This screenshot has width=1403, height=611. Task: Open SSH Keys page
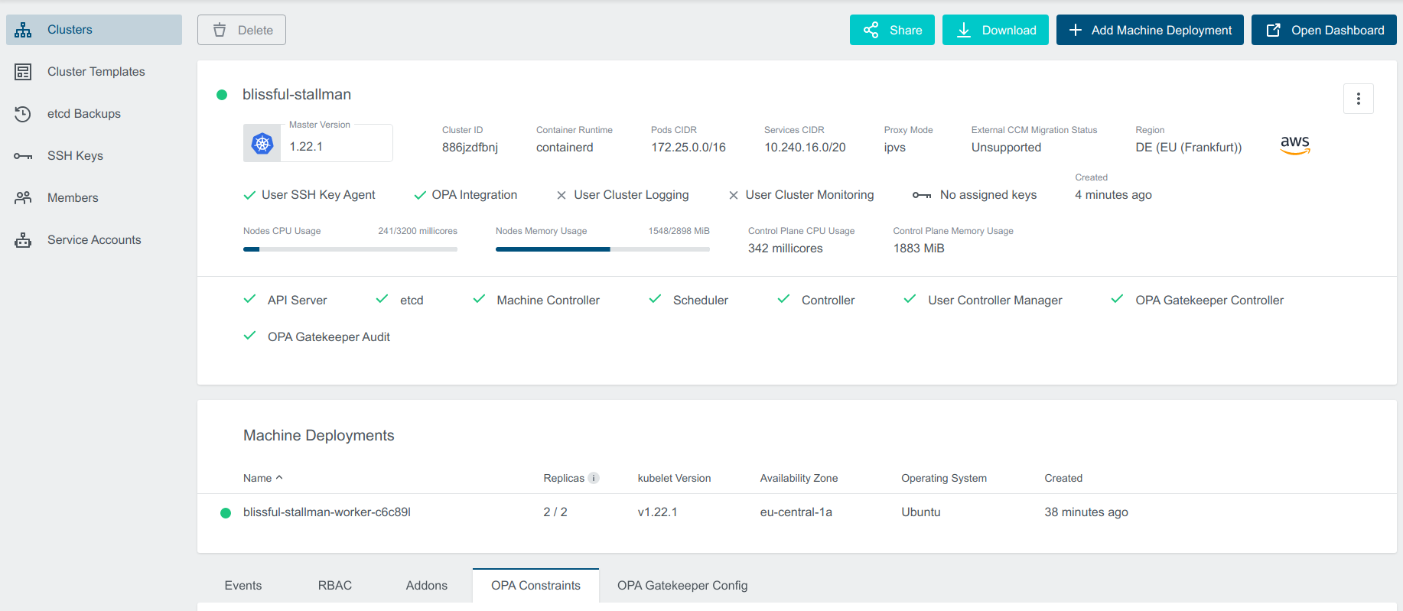point(94,156)
